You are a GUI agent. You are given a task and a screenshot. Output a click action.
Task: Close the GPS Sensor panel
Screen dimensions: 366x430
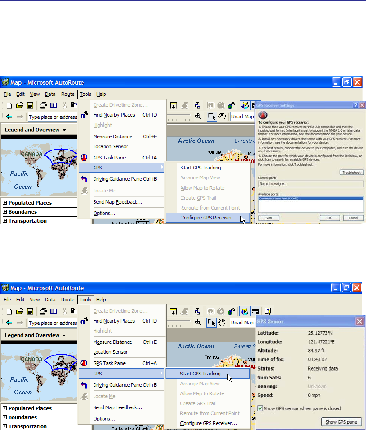[359, 322]
